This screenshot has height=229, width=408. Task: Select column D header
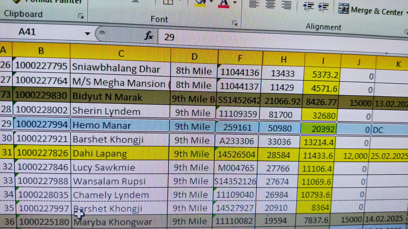(194, 57)
